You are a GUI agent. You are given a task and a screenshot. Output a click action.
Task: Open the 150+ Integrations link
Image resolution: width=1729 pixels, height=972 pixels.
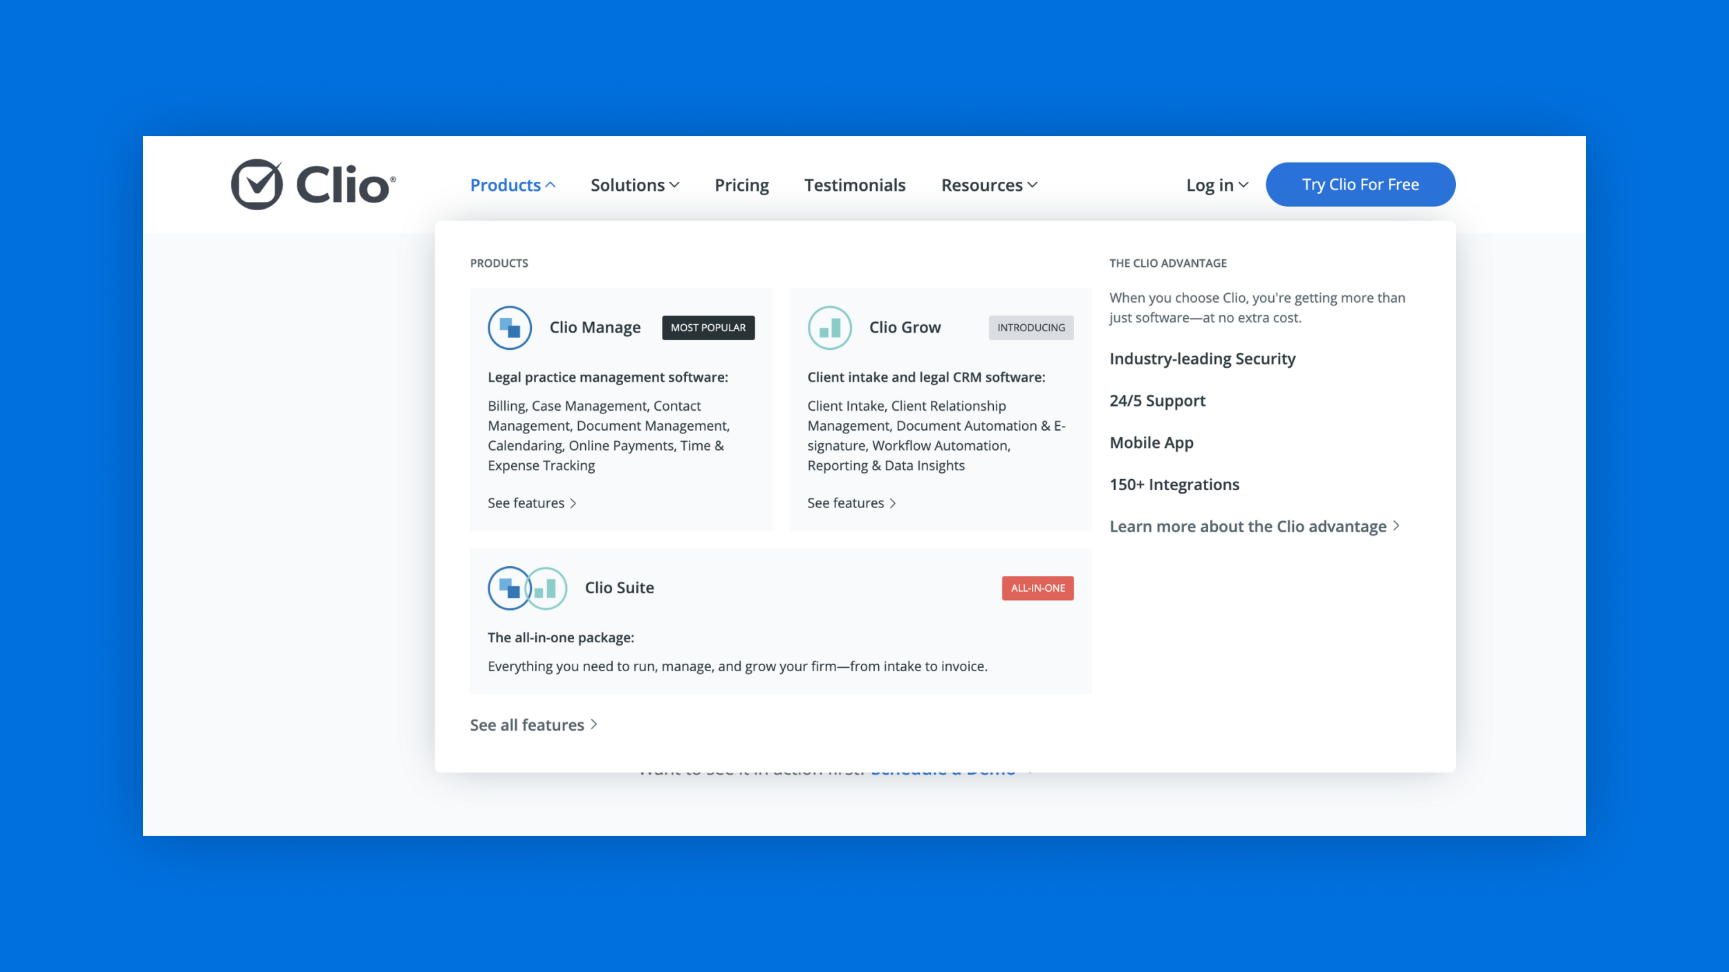pos(1174,485)
